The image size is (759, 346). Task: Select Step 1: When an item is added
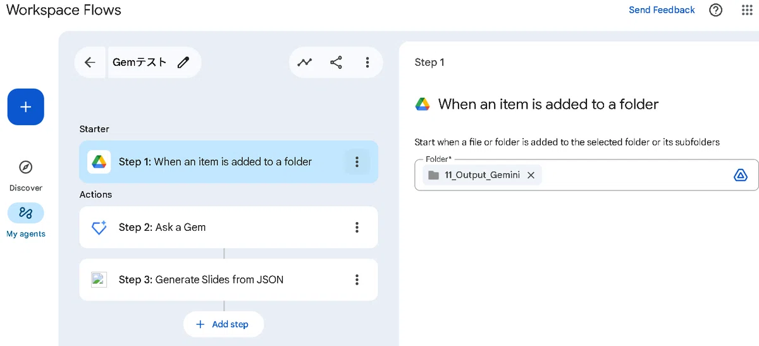point(229,162)
